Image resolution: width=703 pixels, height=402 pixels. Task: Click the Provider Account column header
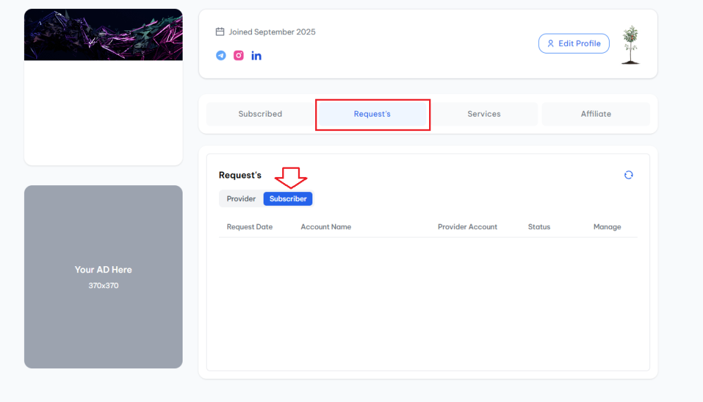[x=468, y=227]
